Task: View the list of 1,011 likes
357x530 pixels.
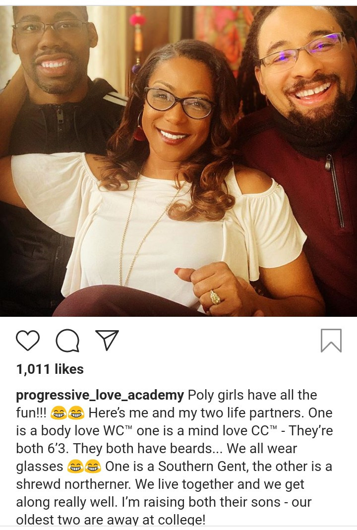Action: [50, 369]
